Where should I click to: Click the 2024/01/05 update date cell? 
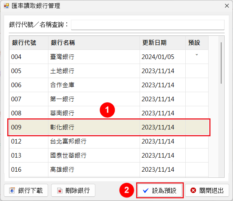(162, 57)
